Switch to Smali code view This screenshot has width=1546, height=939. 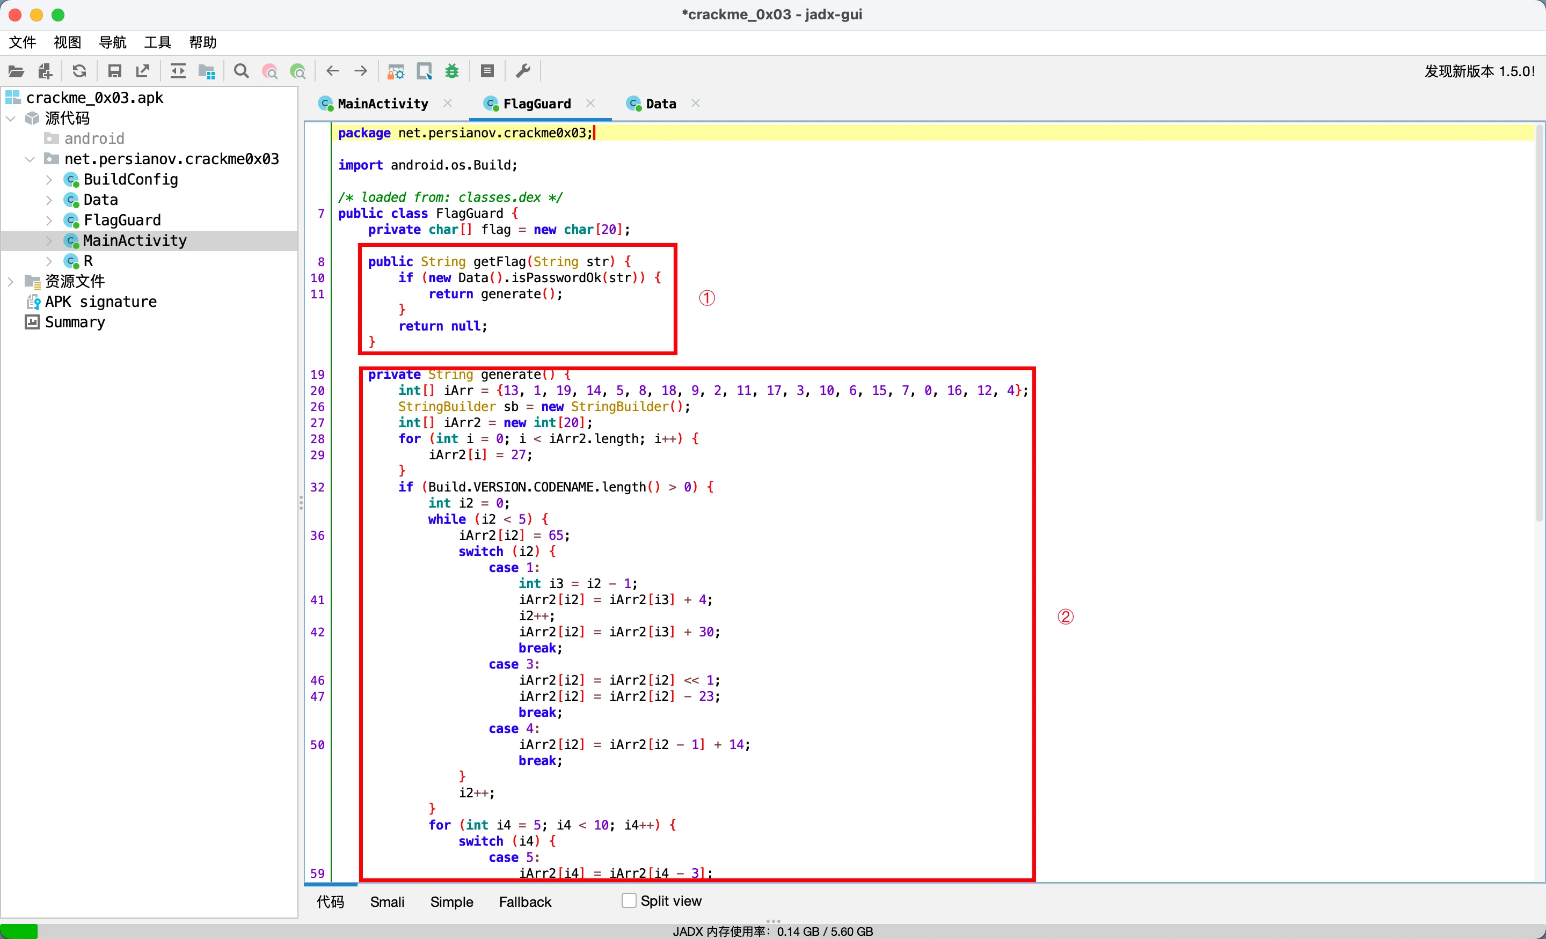tap(386, 901)
